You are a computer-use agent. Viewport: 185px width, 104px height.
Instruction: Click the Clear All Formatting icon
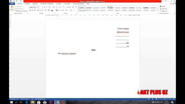(54, 7)
